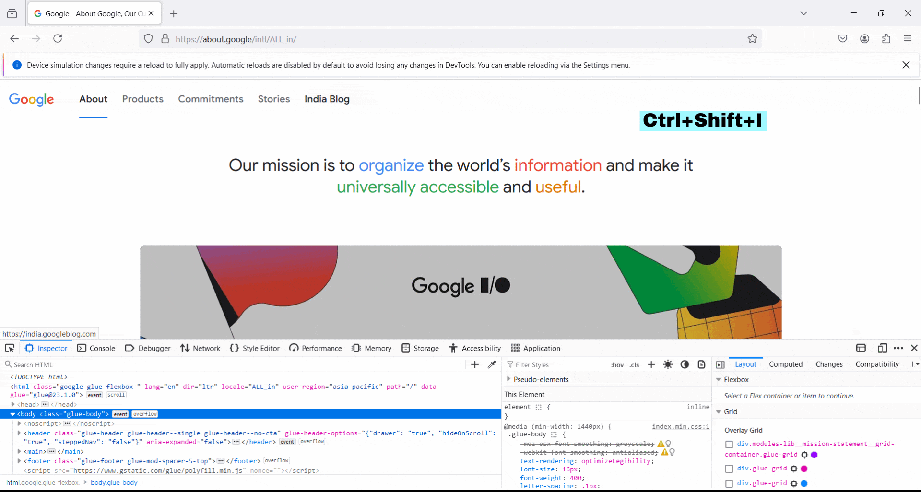
Task: Bookmark this page with star icon
Action: point(752,39)
